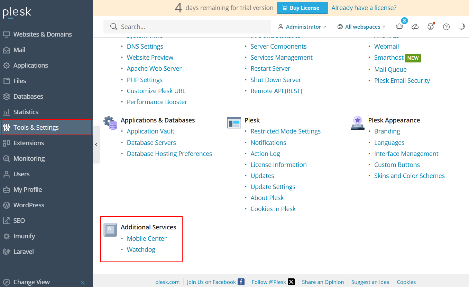
Task: Open Apache Web Server link
Action: (x=154, y=69)
